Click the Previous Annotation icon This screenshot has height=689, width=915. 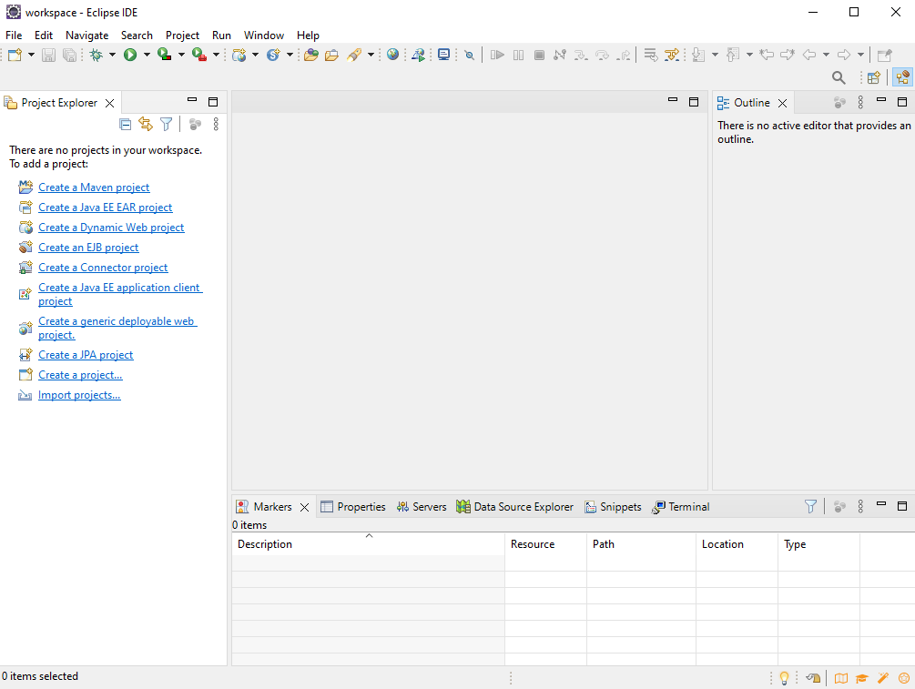(x=733, y=55)
